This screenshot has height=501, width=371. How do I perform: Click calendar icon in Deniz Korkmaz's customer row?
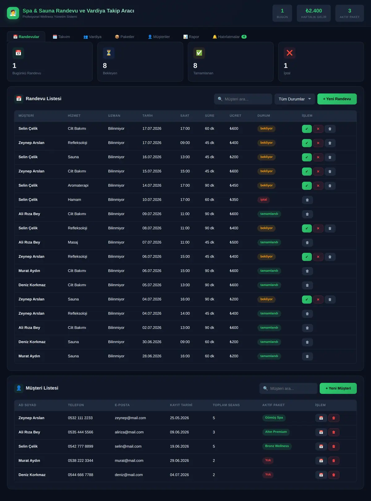click(321, 475)
